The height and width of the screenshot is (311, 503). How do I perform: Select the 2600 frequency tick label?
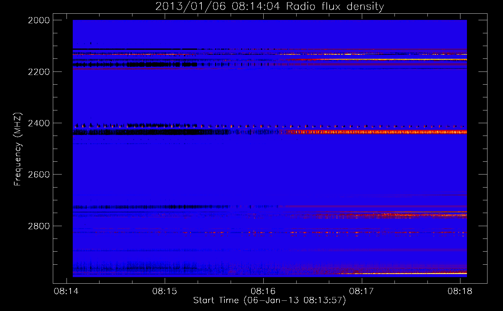click(39, 174)
